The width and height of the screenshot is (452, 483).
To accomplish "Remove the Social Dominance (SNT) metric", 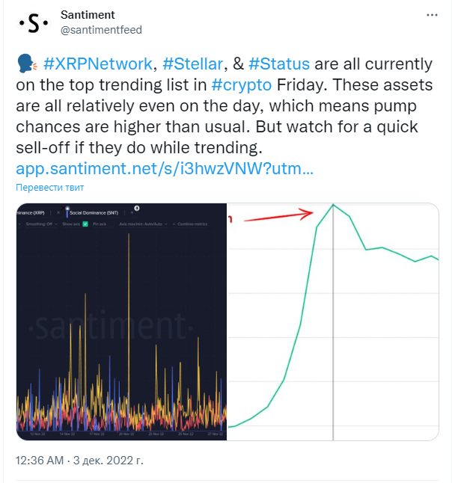I will (x=132, y=212).
